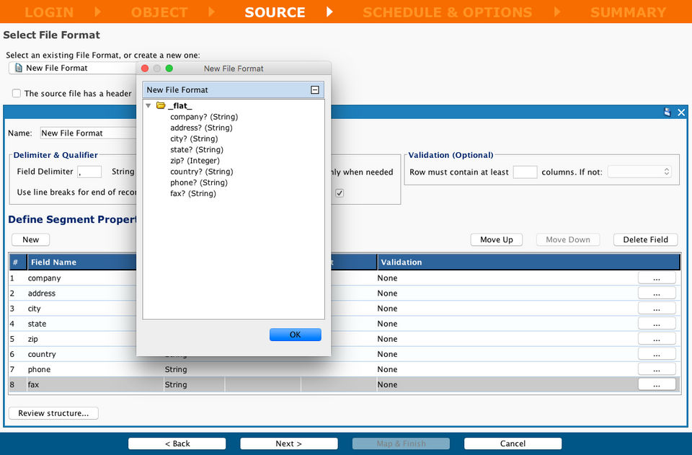
Task: Select 'fax? (String)' in the tree
Action: [x=193, y=193]
